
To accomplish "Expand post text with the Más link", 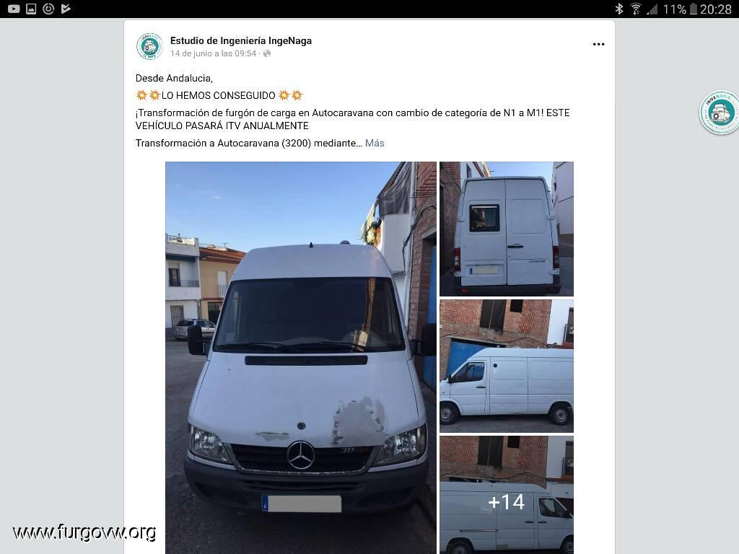I will click(375, 144).
